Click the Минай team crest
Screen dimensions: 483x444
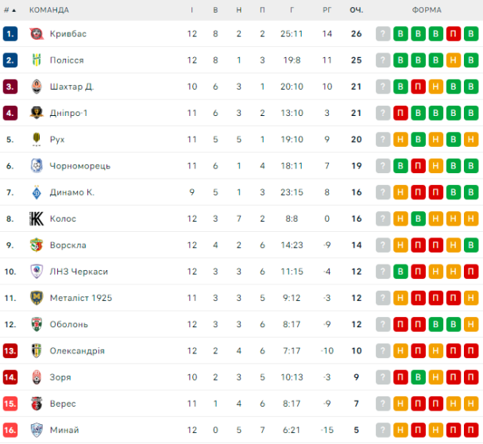(36, 430)
